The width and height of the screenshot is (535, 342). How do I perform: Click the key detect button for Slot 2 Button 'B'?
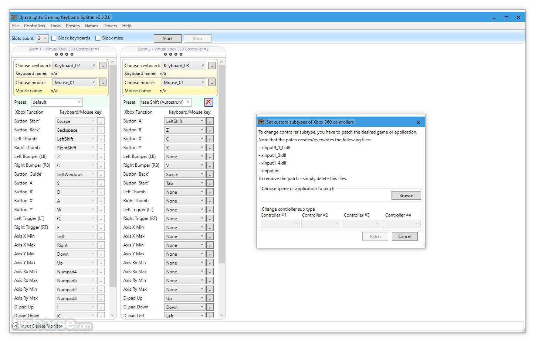click(x=210, y=130)
